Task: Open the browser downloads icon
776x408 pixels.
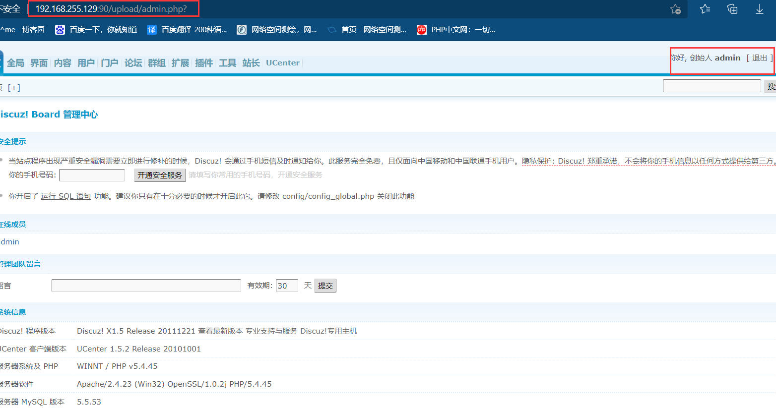Action: coord(760,9)
